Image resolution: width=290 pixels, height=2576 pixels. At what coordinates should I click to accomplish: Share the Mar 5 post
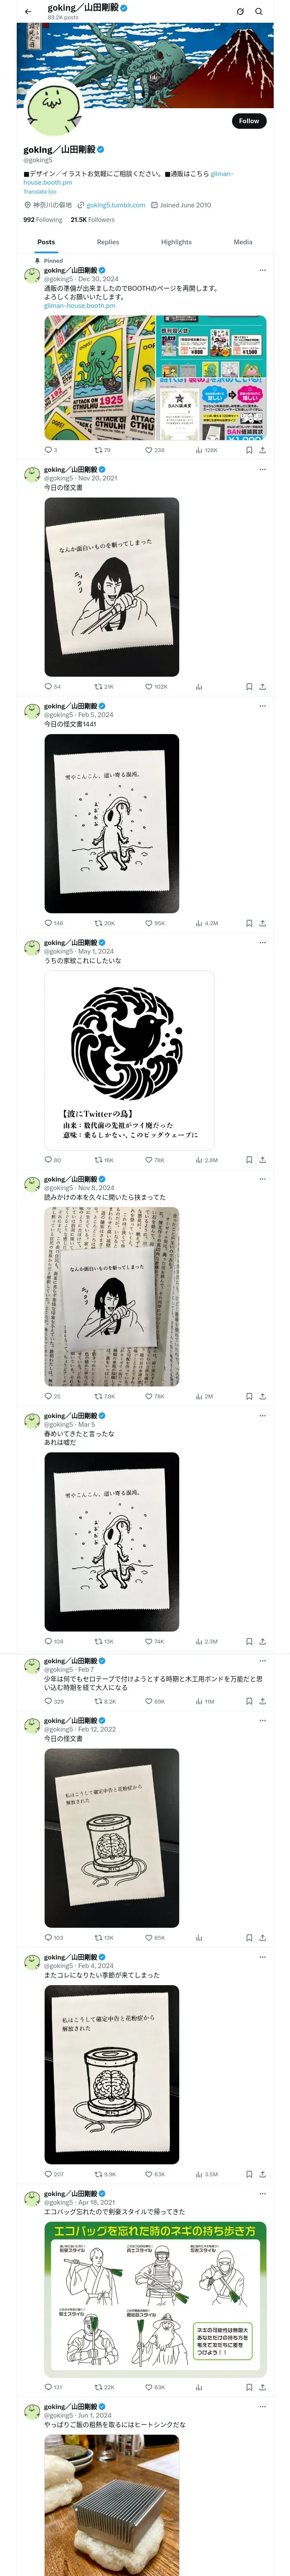tap(263, 1641)
